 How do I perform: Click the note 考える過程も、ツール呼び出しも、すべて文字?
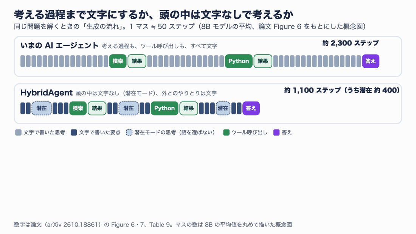160,46
